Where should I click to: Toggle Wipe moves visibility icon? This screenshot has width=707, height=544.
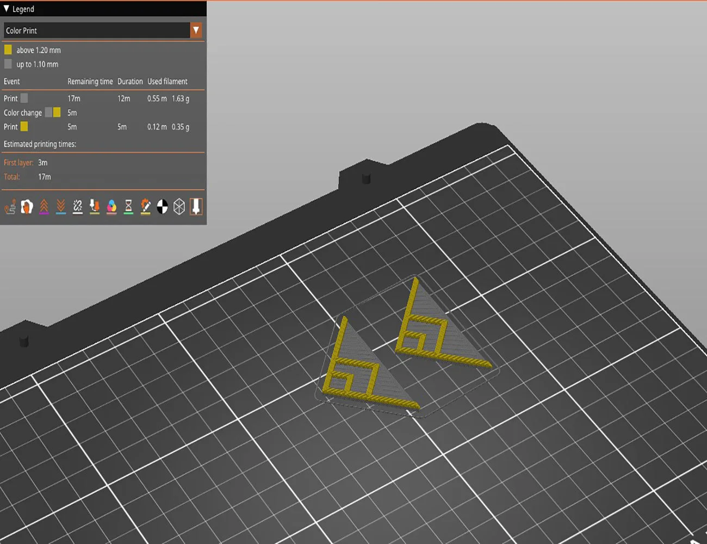27,207
